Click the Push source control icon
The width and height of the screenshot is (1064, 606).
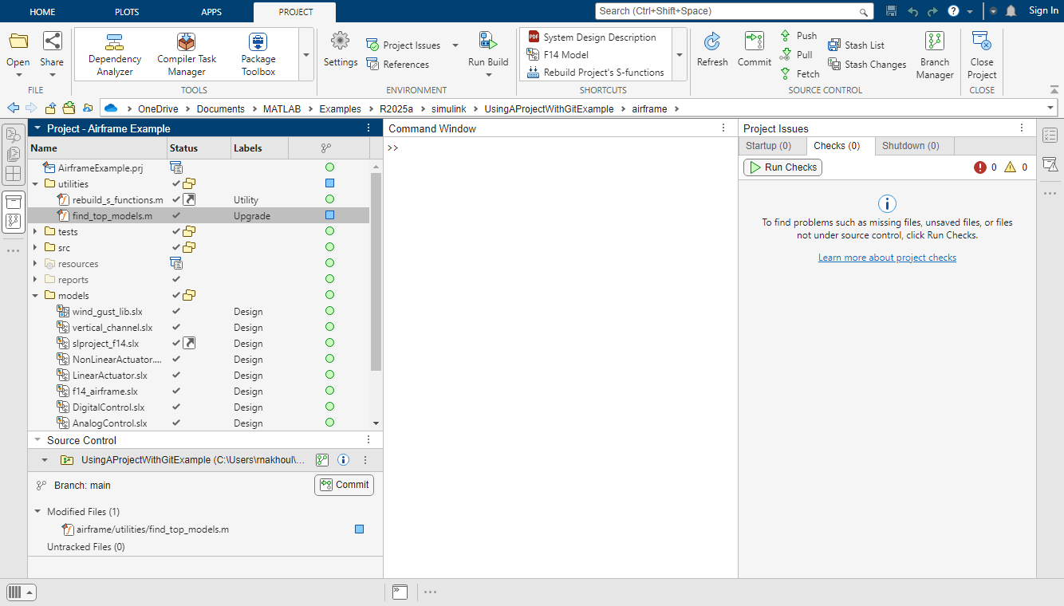click(x=786, y=35)
